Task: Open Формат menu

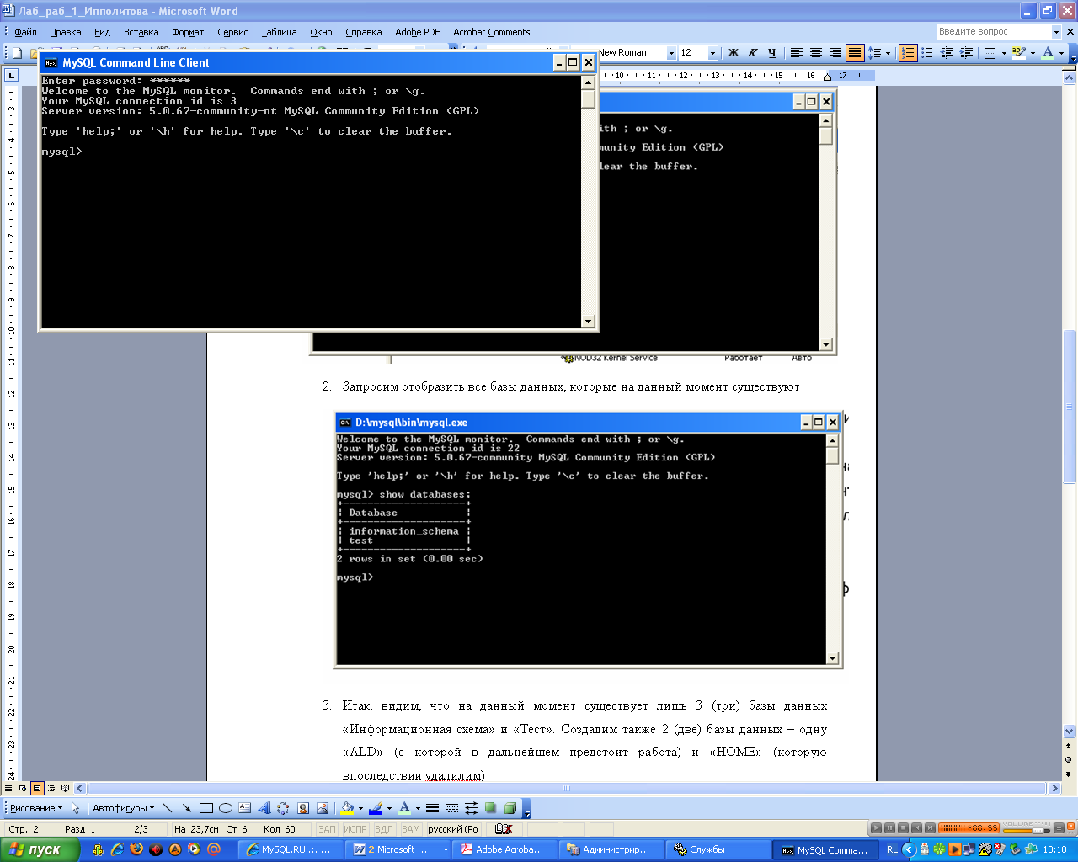Action: pyautogui.click(x=188, y=32)
